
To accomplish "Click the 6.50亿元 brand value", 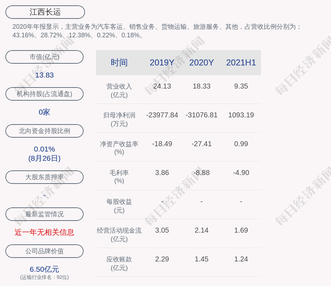I will [x=44, y=269].
